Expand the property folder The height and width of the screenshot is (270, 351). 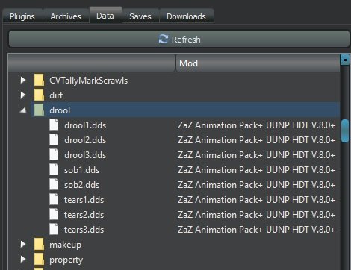point(23,259)
